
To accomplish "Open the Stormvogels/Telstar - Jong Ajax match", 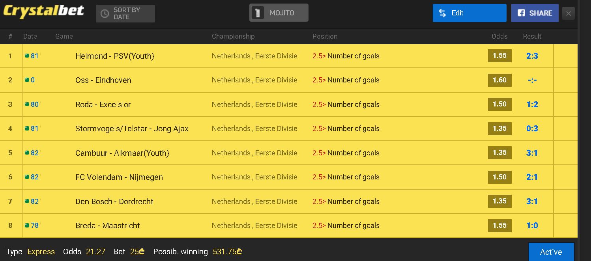I will point(132,129).
